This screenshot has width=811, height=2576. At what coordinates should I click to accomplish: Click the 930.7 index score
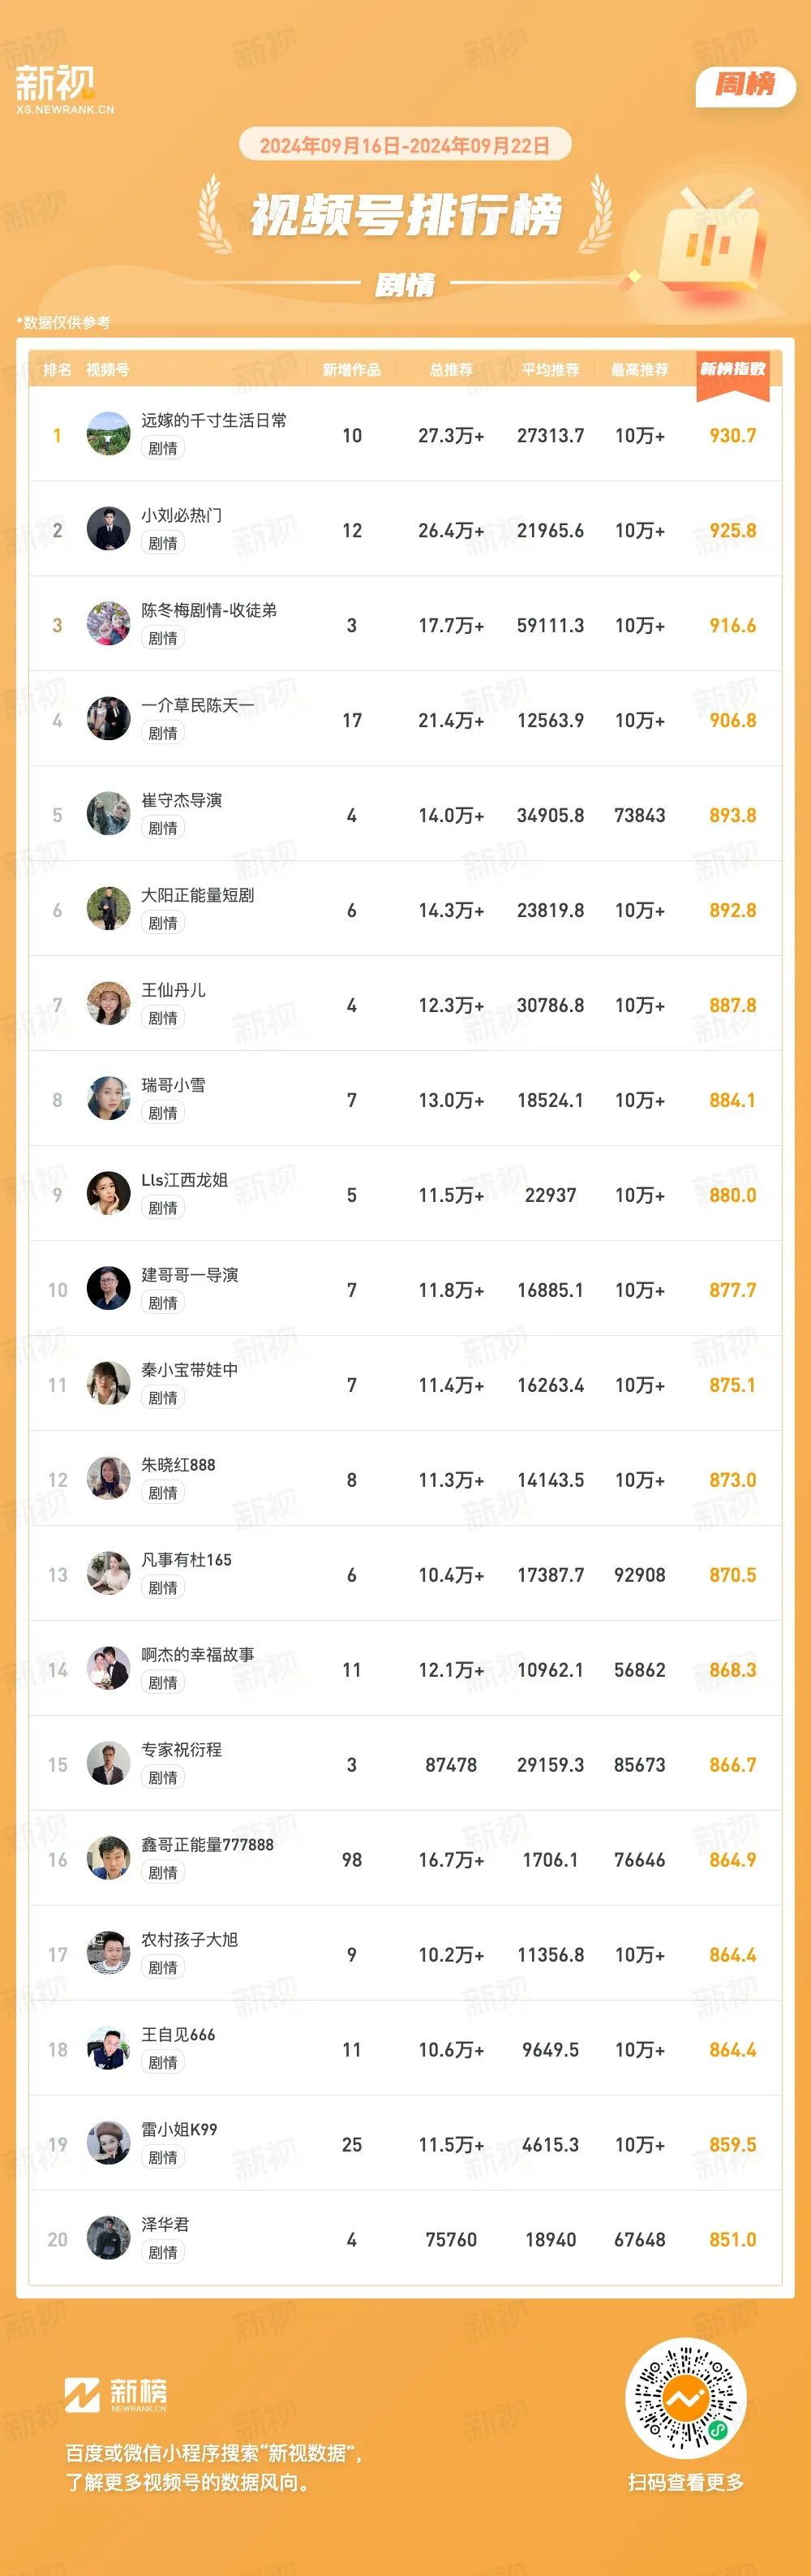[x=732, y=435]
